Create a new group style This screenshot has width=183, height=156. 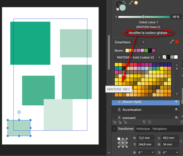(125, 122)
